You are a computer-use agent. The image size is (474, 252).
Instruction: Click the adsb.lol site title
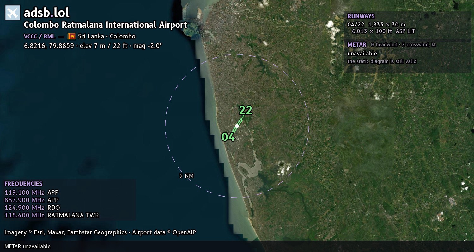(47, 13)
